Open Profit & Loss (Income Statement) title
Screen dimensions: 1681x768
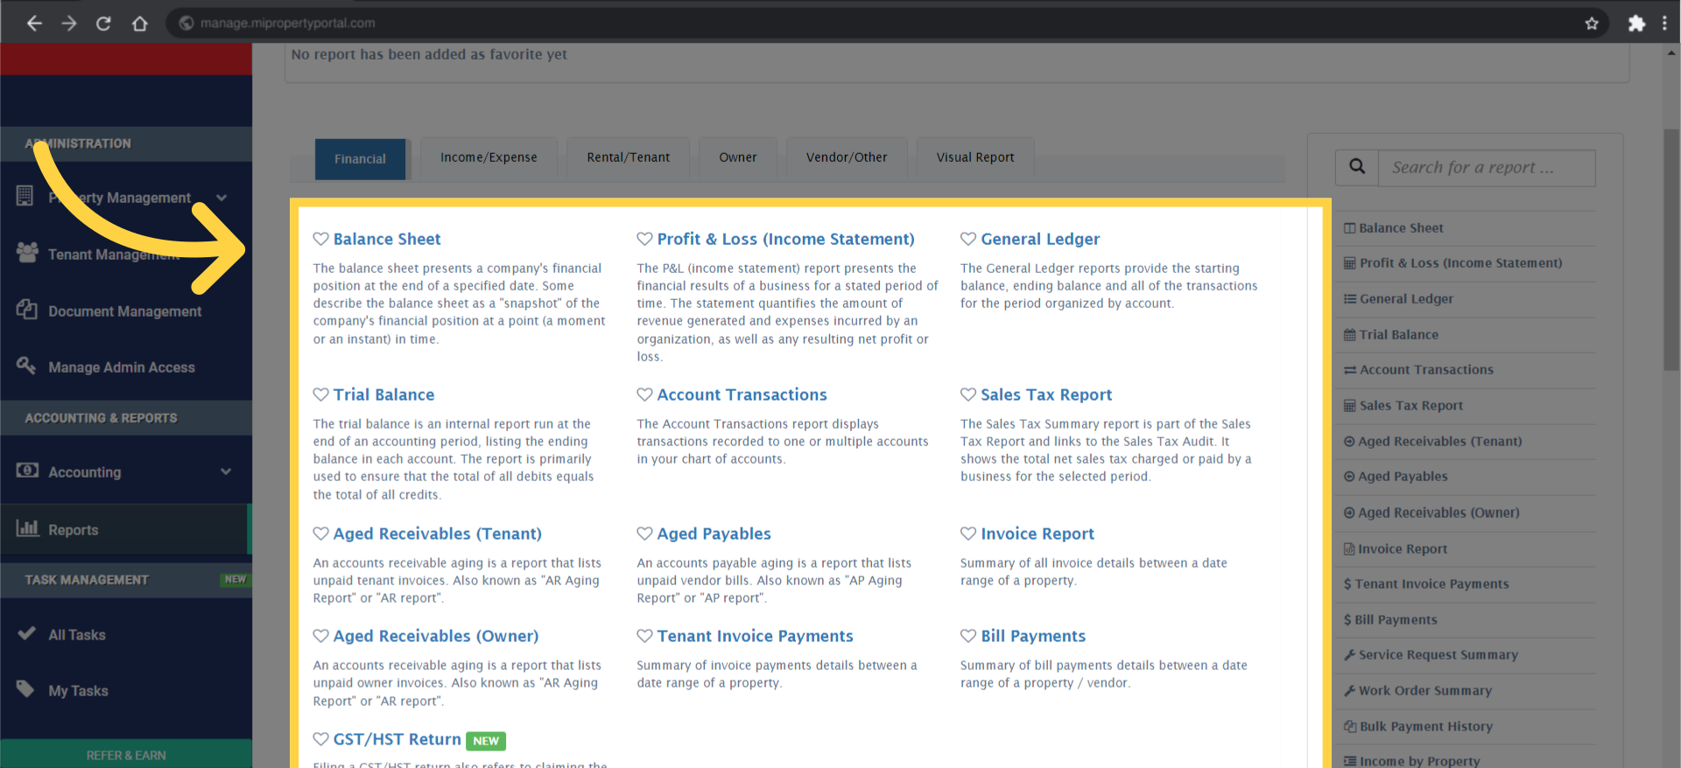click(785, 239)
